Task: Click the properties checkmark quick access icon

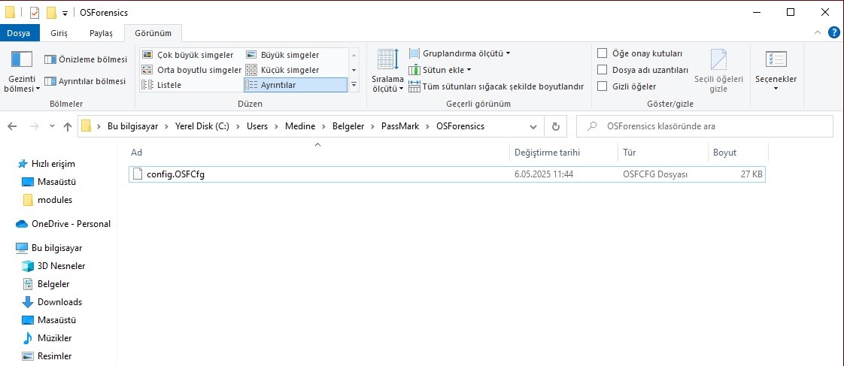Action: pyautogui.click(x=35, y=12)
